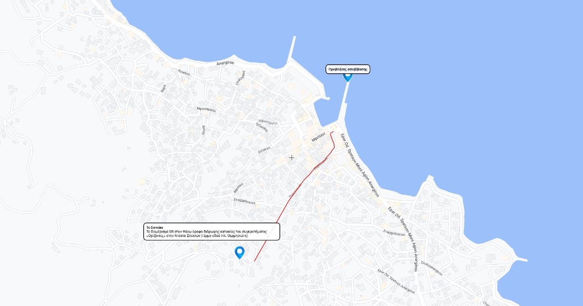Viewport: 583px width, 306px height.
Task: Select the blue pin below Το Σπιτάκι
Action: [x=240, y=253]
